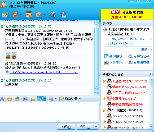This screenshot has height=132, width=154.
Task: Click the message block settings icon
Action: (51, 99)
